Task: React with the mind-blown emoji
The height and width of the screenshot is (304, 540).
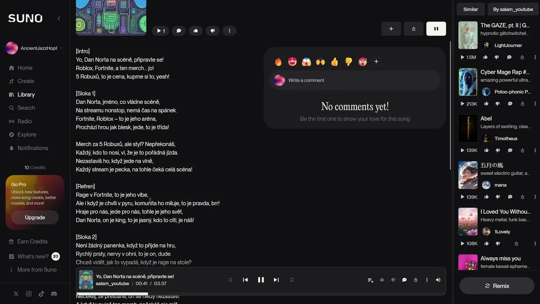Action: click(x=362, y=62)
